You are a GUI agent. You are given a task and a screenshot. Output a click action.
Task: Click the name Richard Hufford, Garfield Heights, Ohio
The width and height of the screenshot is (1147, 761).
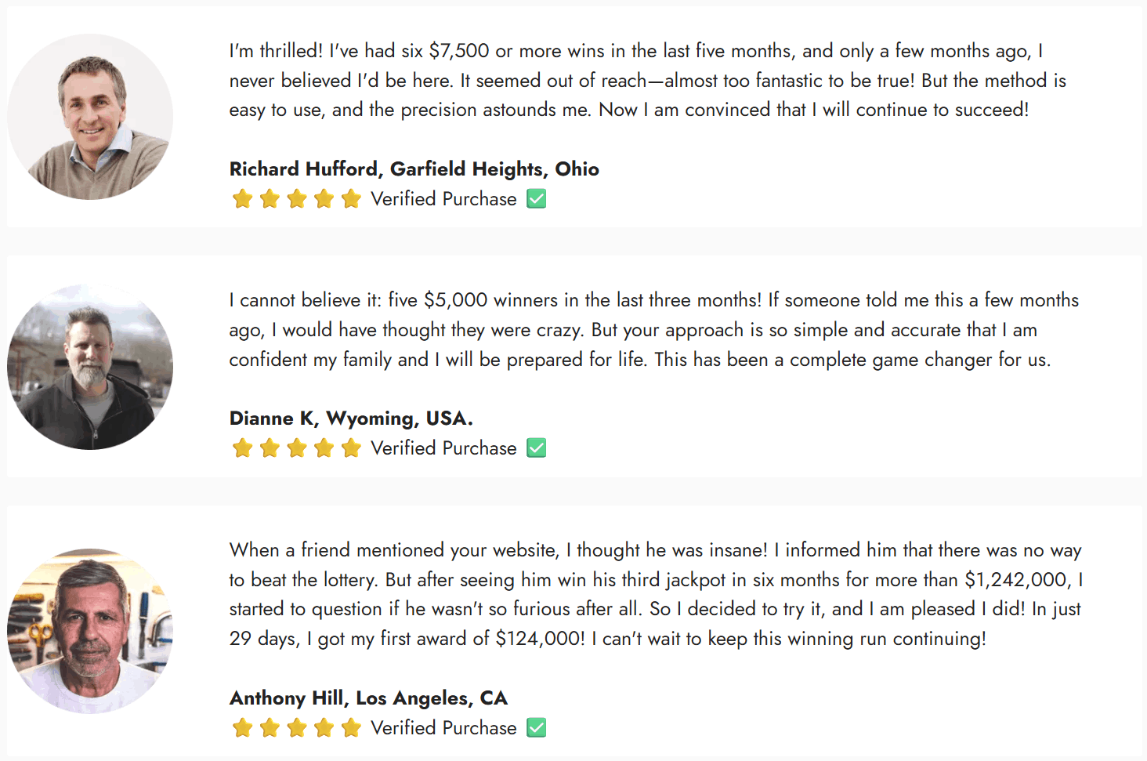(414, 169)
